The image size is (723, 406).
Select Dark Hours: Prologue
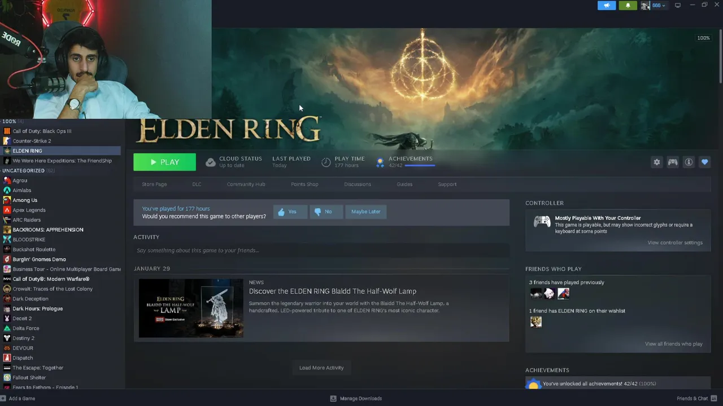pyautogui.click(x=37, y=308)
